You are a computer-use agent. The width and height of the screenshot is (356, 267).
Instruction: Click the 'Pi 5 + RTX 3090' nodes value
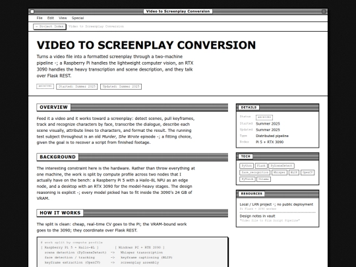pyautogui.click(x=270, y=142)
